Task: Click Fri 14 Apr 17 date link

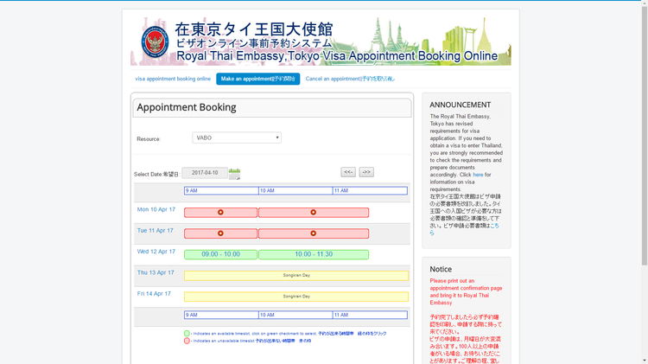Action: coord(154,294)
